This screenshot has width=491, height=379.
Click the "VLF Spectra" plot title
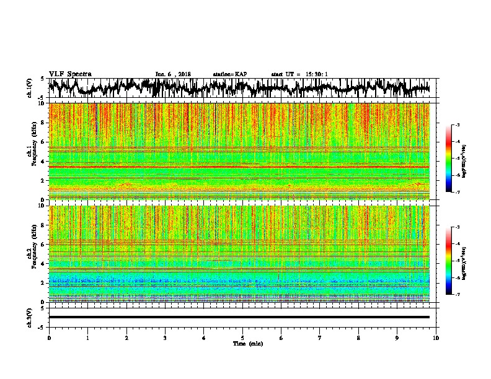click(x=70, y=74)
